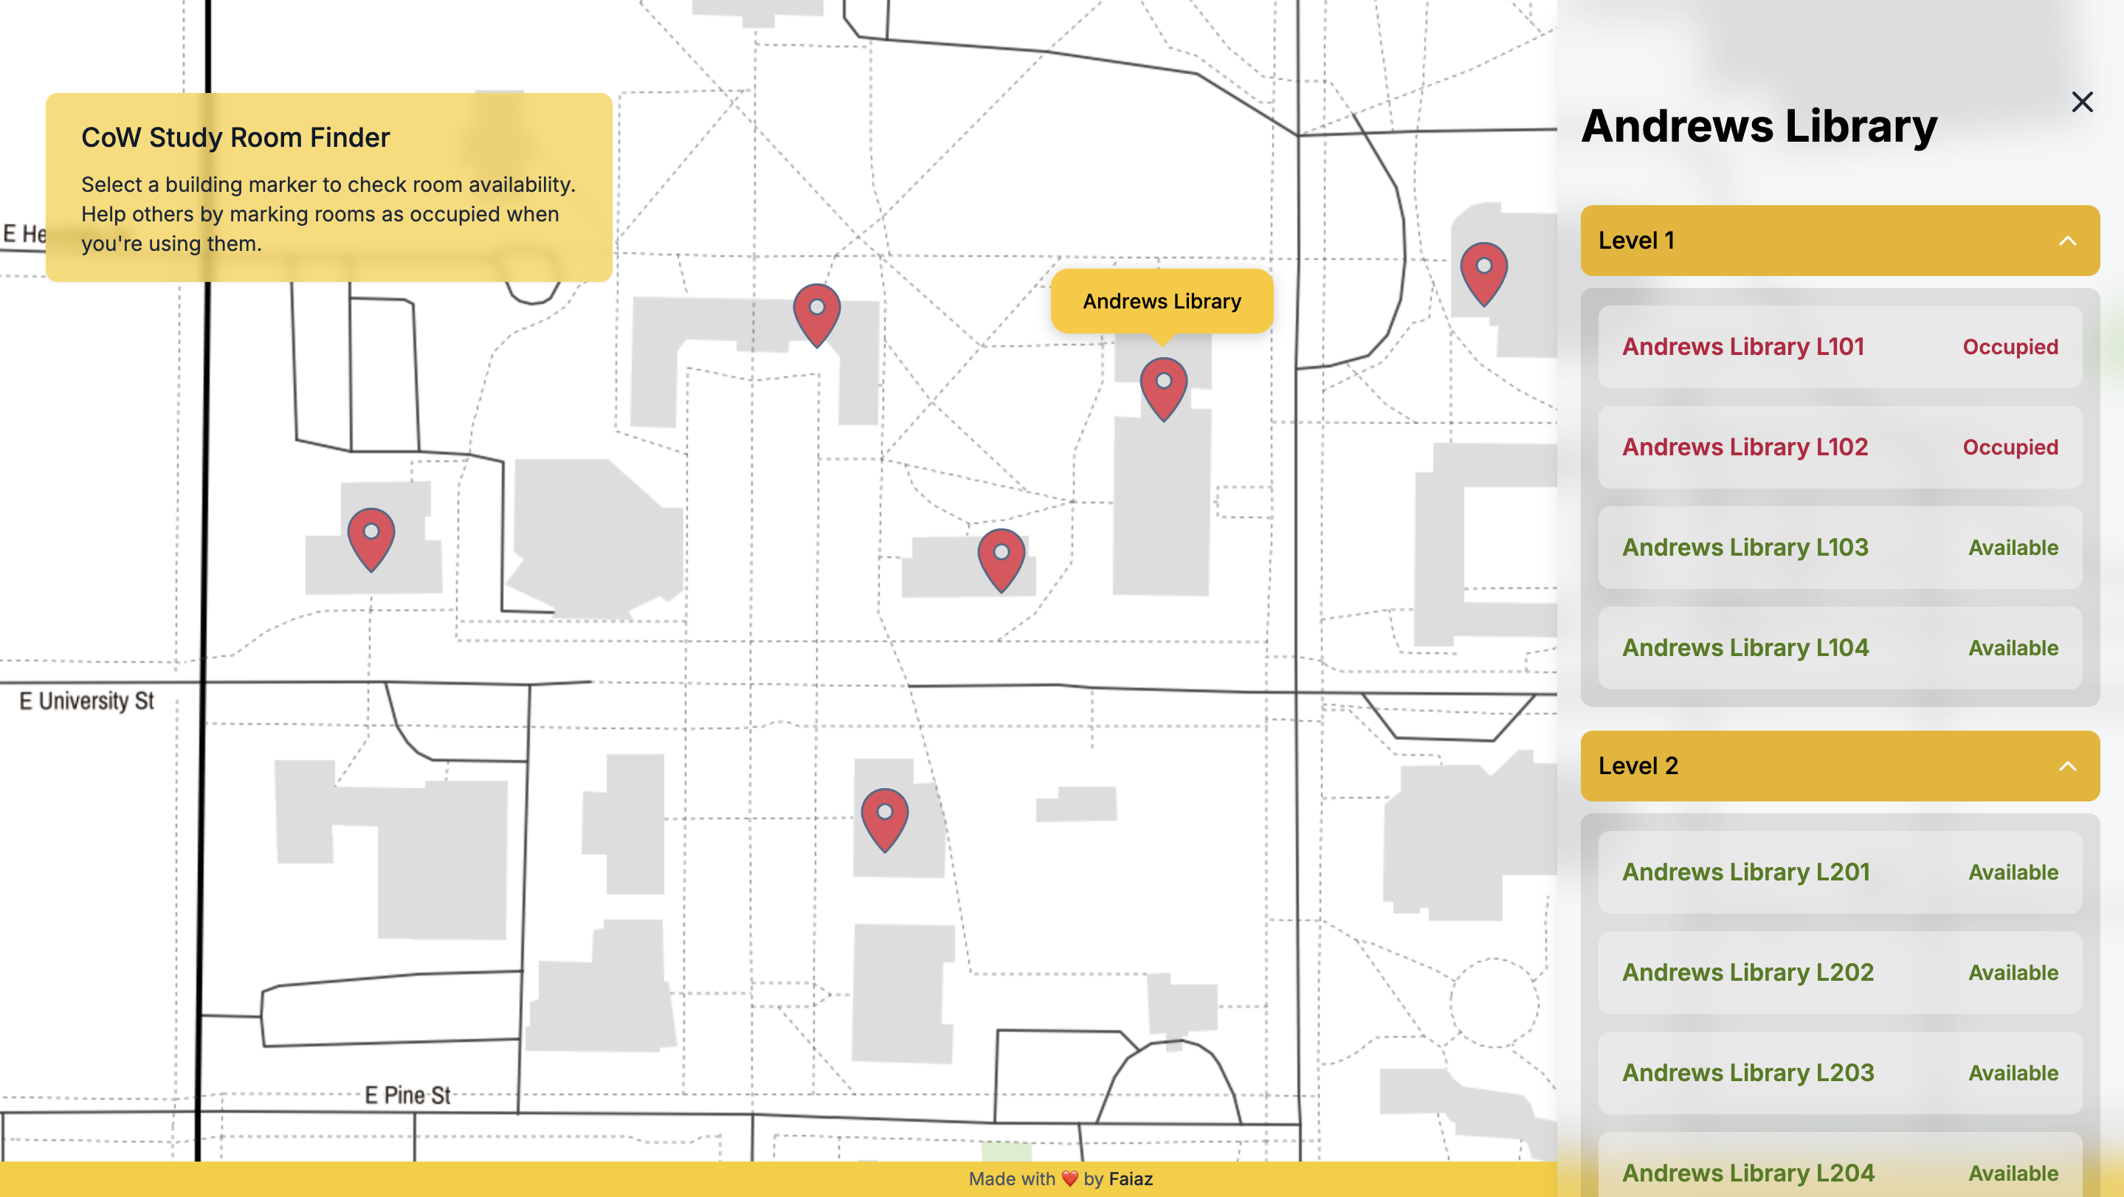Click the map marker nearest the title card
2124x1197 pixels.
tap(816, 312)
